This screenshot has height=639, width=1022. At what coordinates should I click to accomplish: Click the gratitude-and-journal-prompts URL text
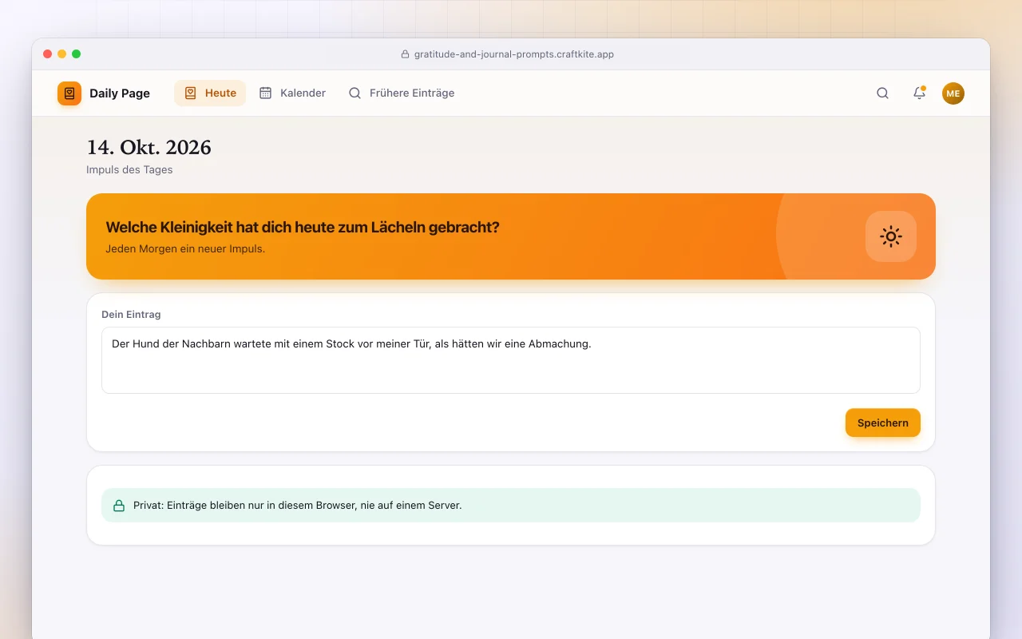pos(514,55)
